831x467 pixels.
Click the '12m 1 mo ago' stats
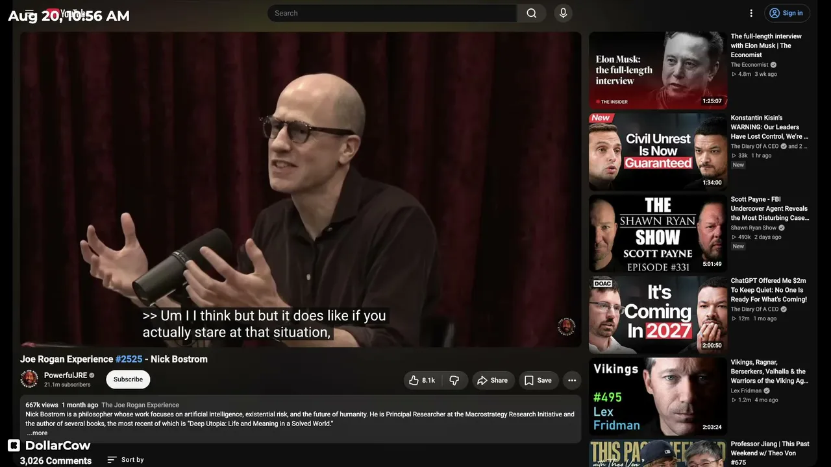click(x=754, y=318)
